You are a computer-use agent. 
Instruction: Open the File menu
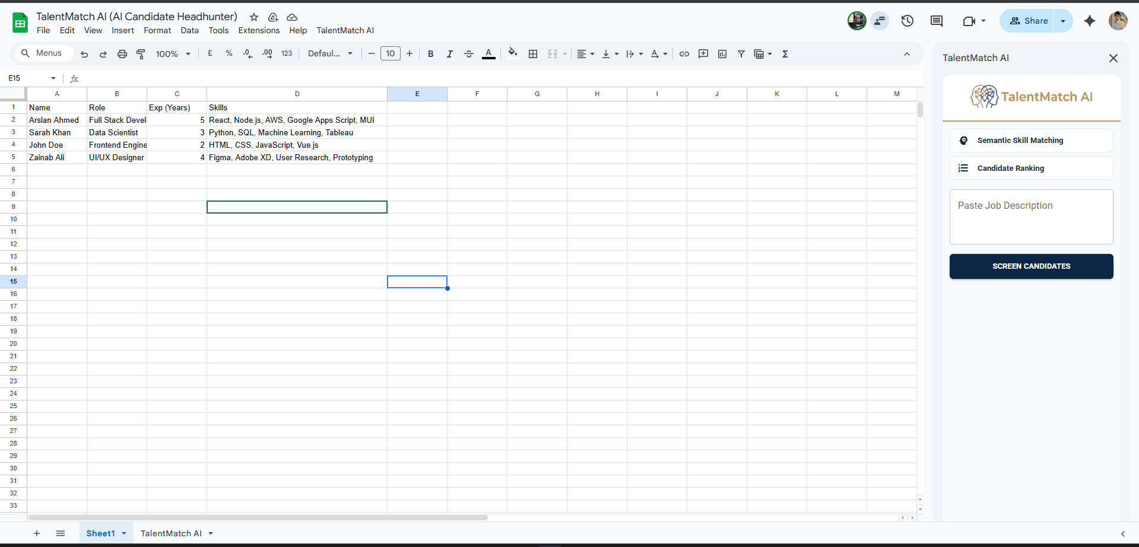point(43,30)
